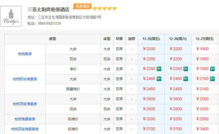
Task: Click the 包房酒店 orange badge
Action: [82, 6]
